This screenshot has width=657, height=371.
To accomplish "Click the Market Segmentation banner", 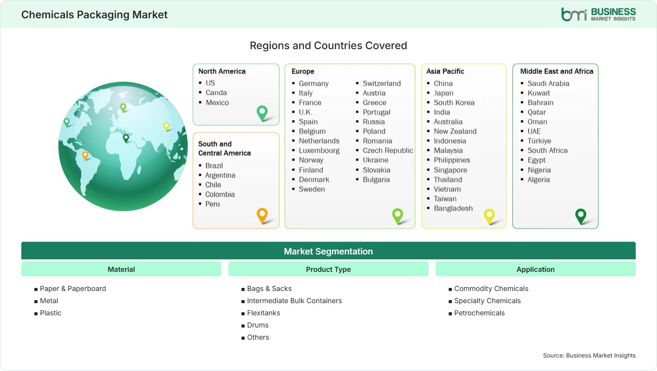I will [x=328, y=251].
